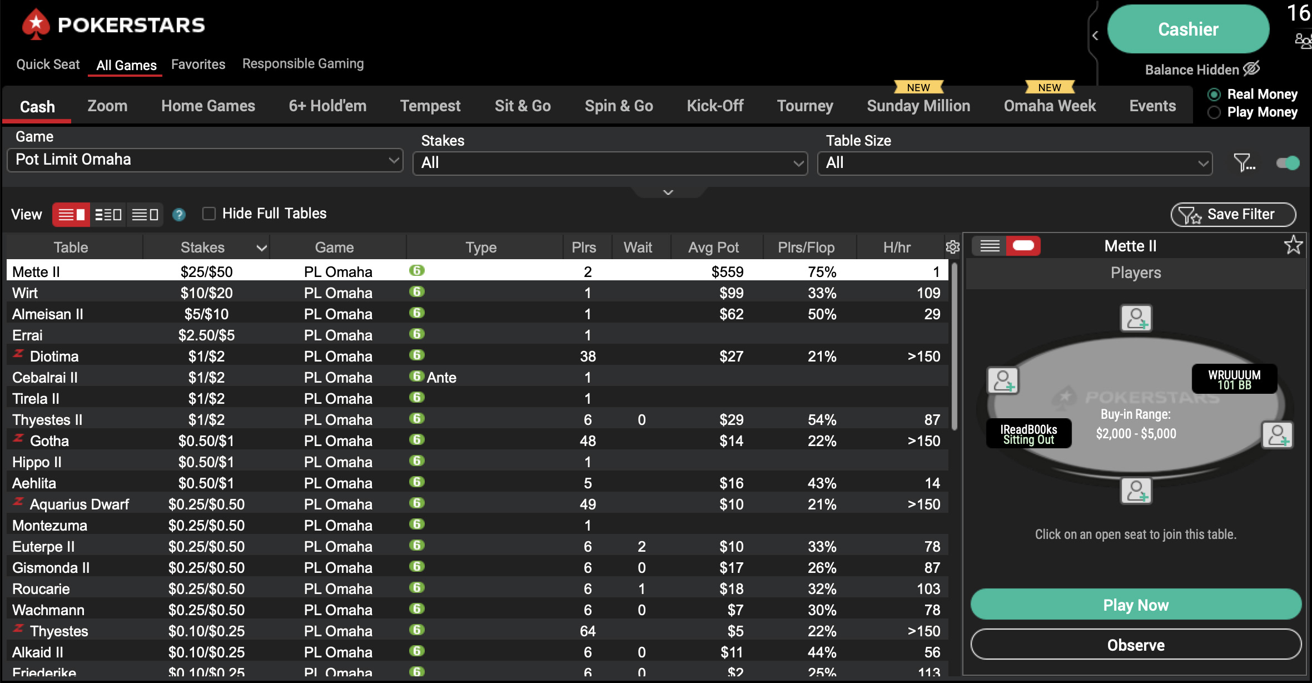
Task: Open the Table Size dropdown
Action: coord(1015,164)
